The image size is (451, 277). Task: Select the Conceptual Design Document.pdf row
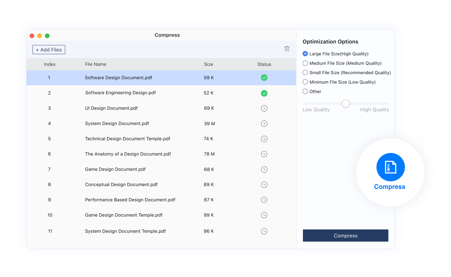tap(121, 185)
